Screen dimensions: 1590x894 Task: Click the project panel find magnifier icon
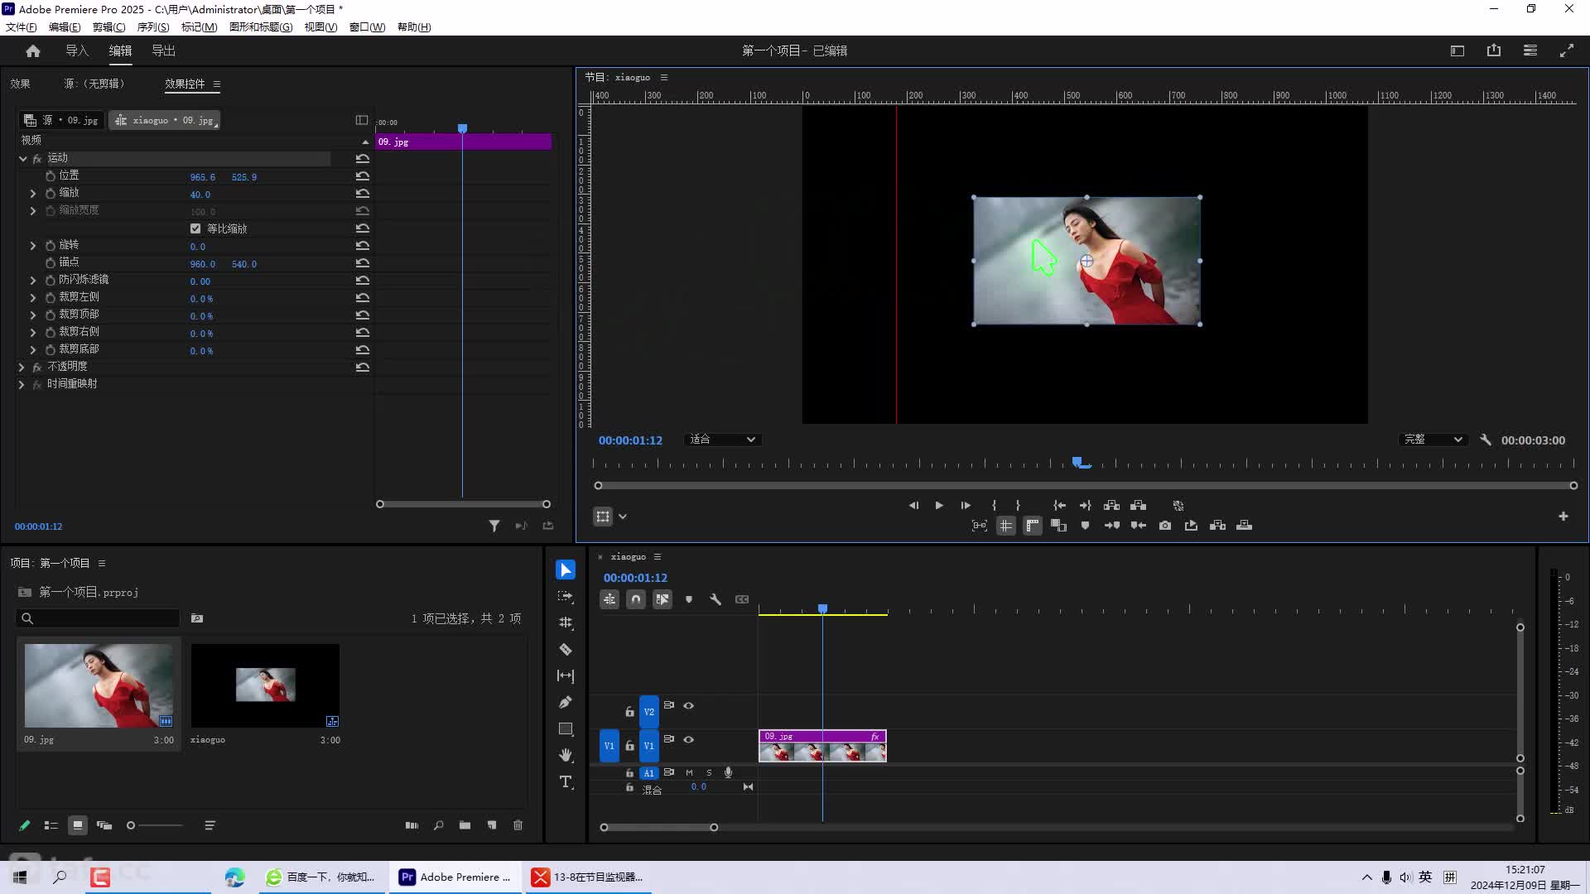(x=438, y=825)
